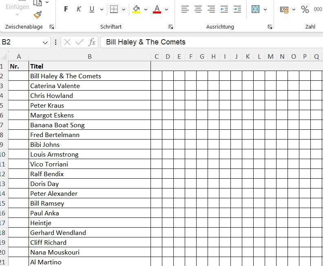Select cell 'Fred Bertelmann'

pos(90,135)
